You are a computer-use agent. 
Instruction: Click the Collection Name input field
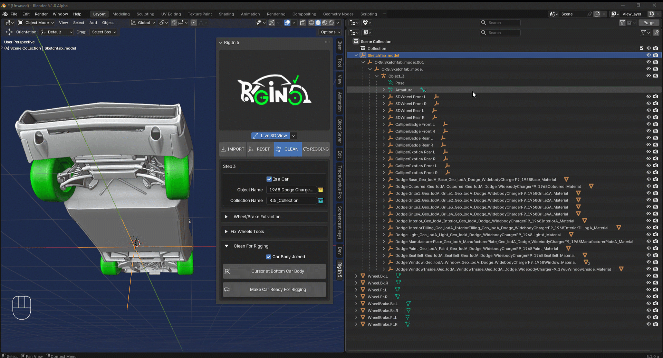coord(291,201)
